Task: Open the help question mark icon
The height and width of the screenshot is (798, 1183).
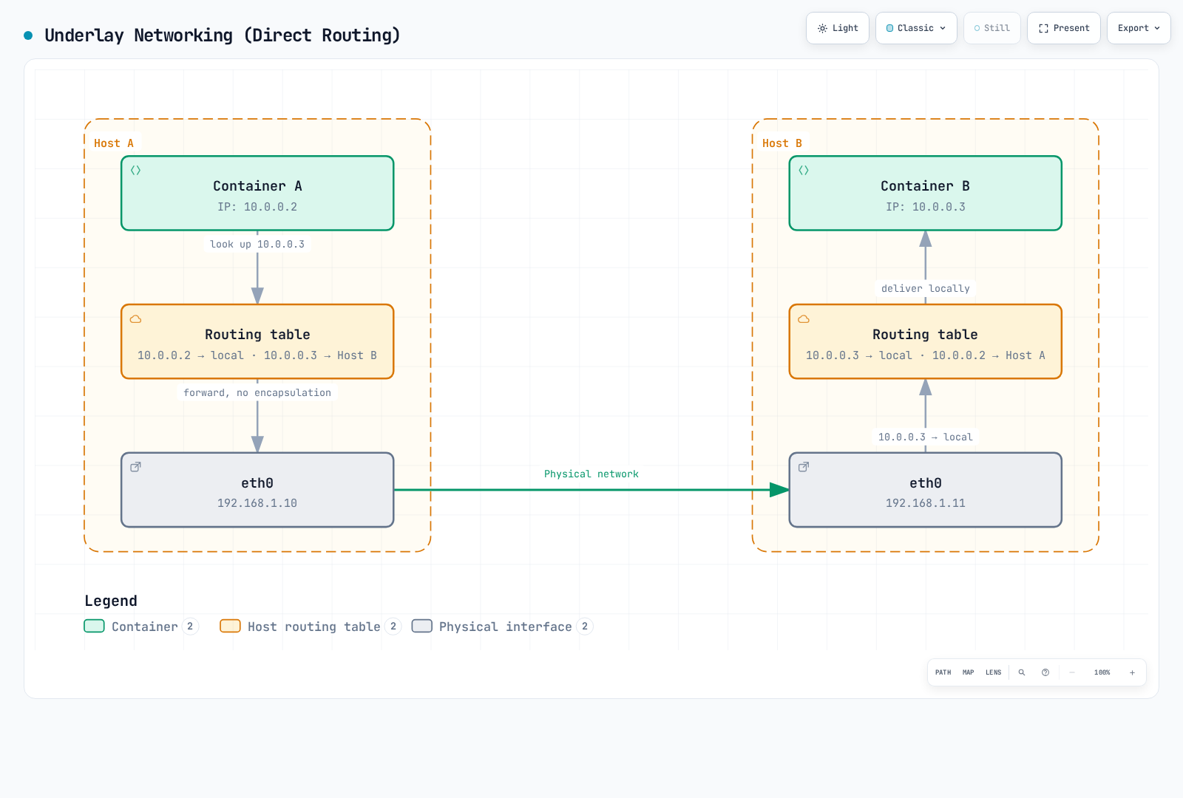Action: point(1045,672)
